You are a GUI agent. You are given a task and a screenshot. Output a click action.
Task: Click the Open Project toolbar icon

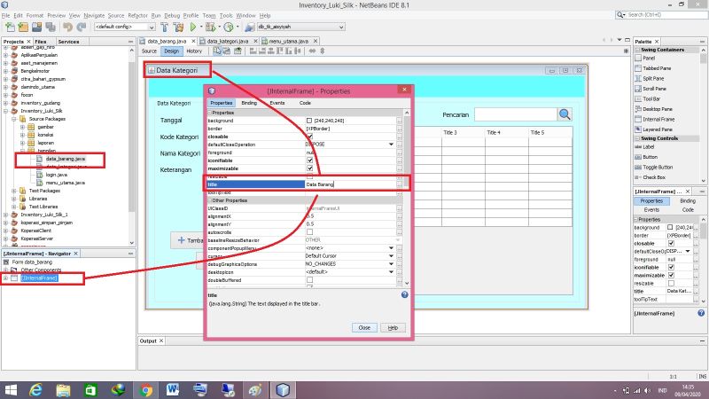36,27
